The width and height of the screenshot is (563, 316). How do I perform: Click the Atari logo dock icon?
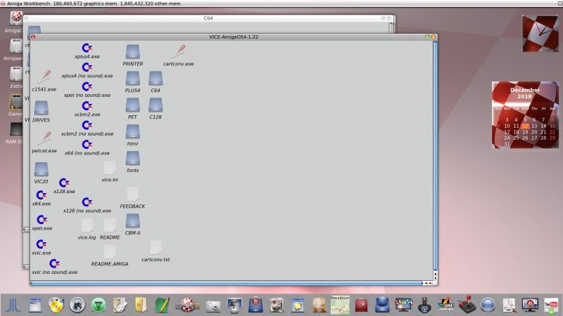pyautogui.click(x=13, y=305)
